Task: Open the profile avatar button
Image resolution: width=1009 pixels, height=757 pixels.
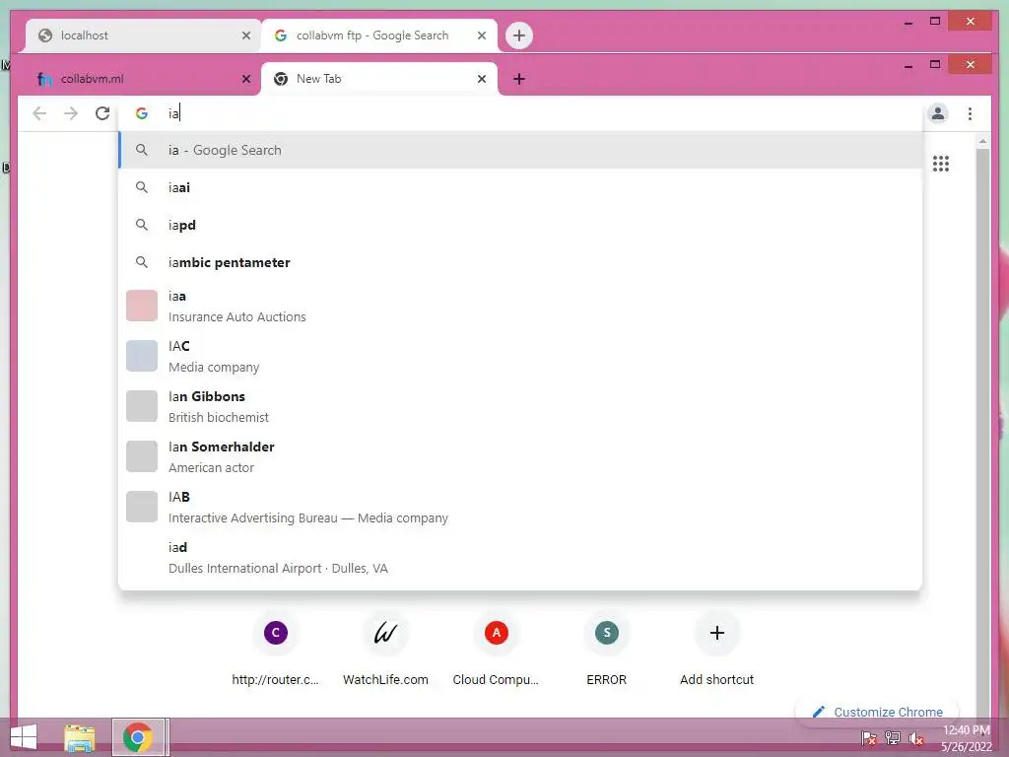Action: click(x=938, y=114)
